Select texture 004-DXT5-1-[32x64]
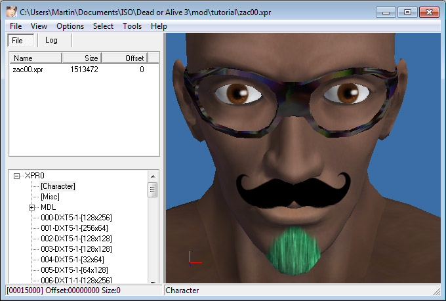 (x=72, y=260)
